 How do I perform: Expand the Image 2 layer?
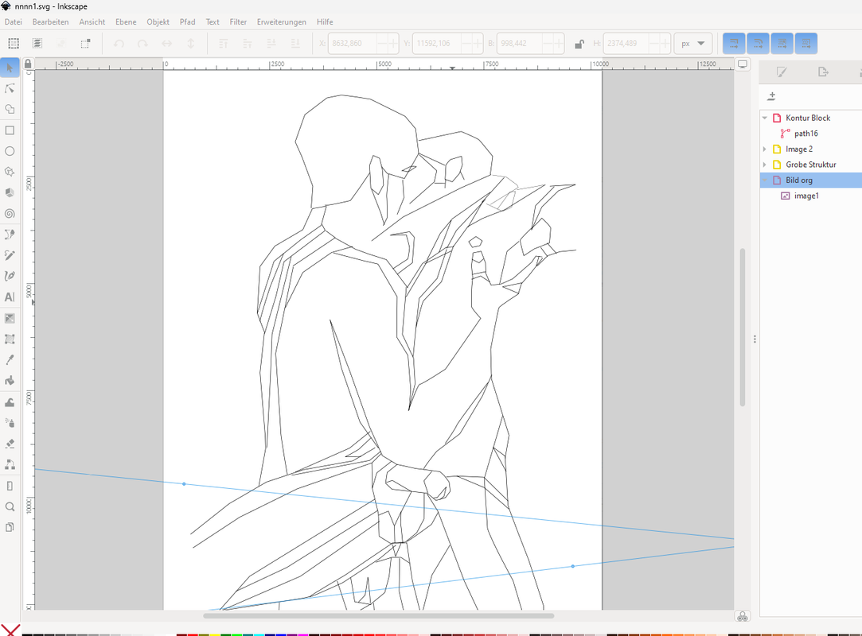click(x=765, y=149)
